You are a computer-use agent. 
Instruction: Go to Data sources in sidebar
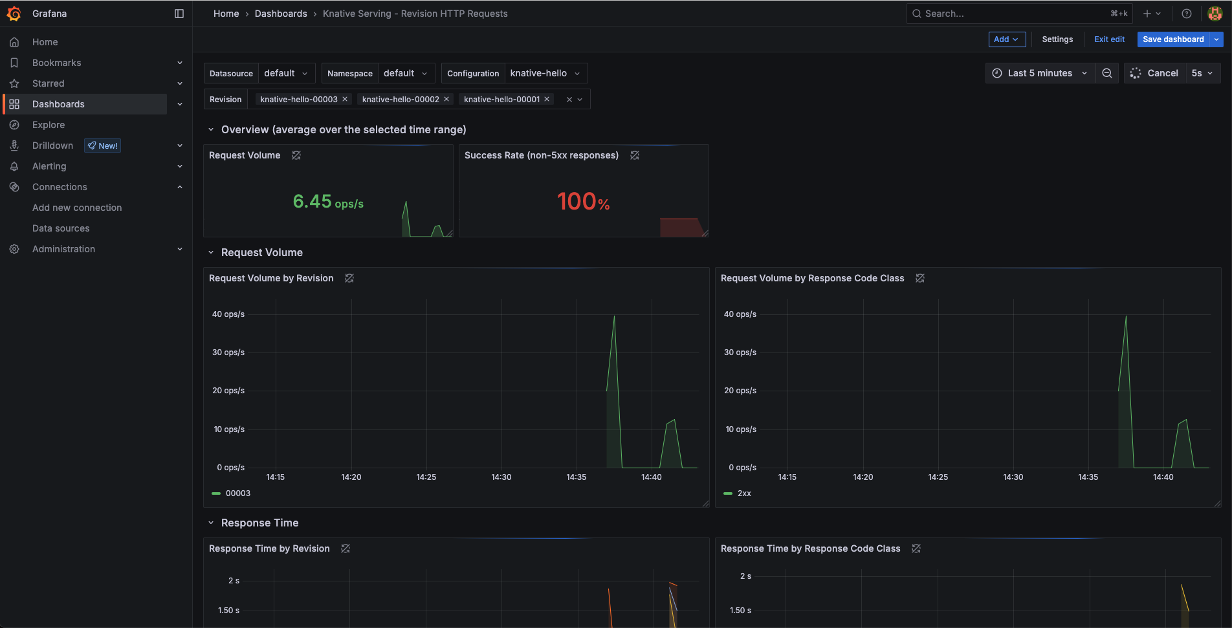pos(61,228)
